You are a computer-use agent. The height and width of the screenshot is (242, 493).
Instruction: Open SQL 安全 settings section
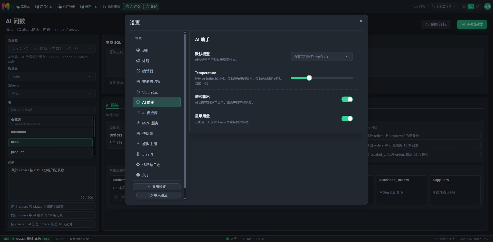157,92
